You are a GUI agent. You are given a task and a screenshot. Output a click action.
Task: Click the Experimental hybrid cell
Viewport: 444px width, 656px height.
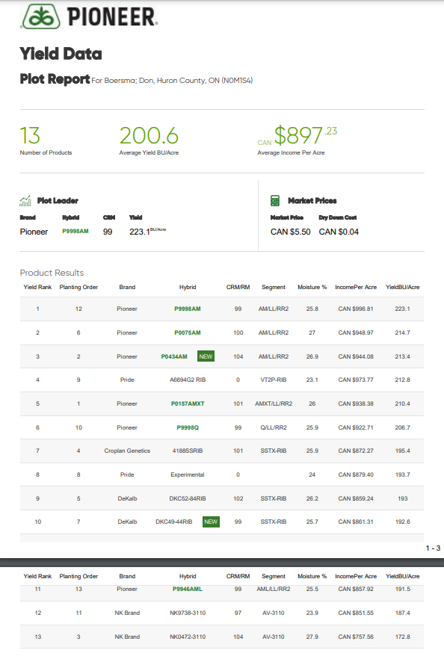click(188, 474)
